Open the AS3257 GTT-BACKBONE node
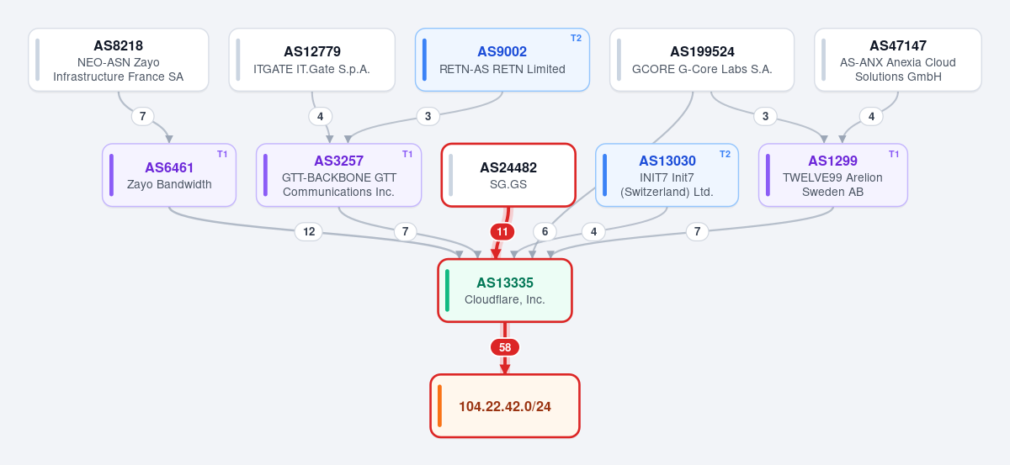Screen dimensions: 1010x465 pos(338,175)
